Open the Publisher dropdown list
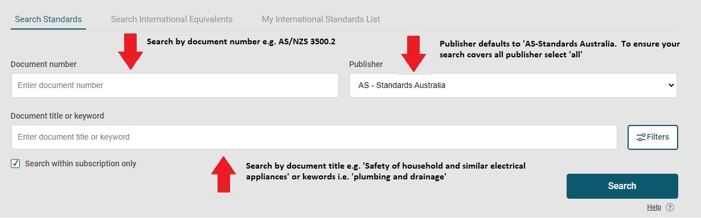Screen dimensions: 701x218 click(x=513, y=85)
